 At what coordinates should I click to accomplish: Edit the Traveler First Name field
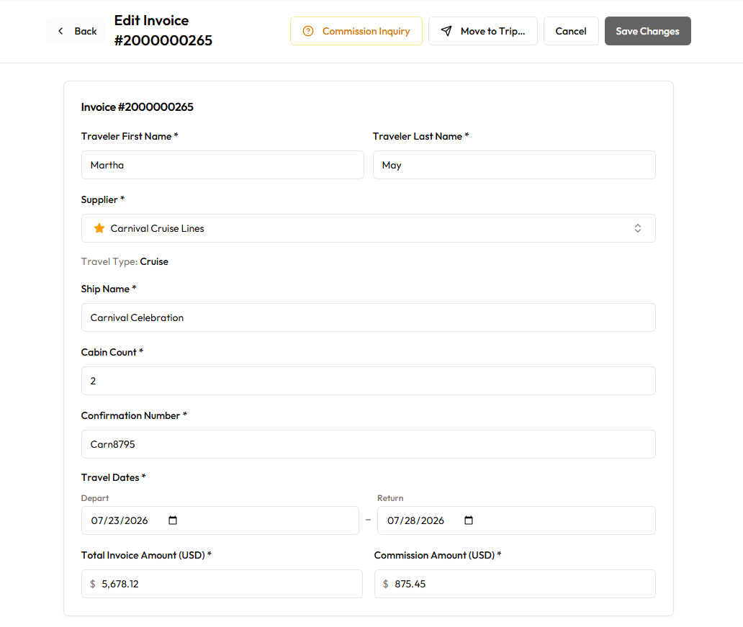coord(222,165)
